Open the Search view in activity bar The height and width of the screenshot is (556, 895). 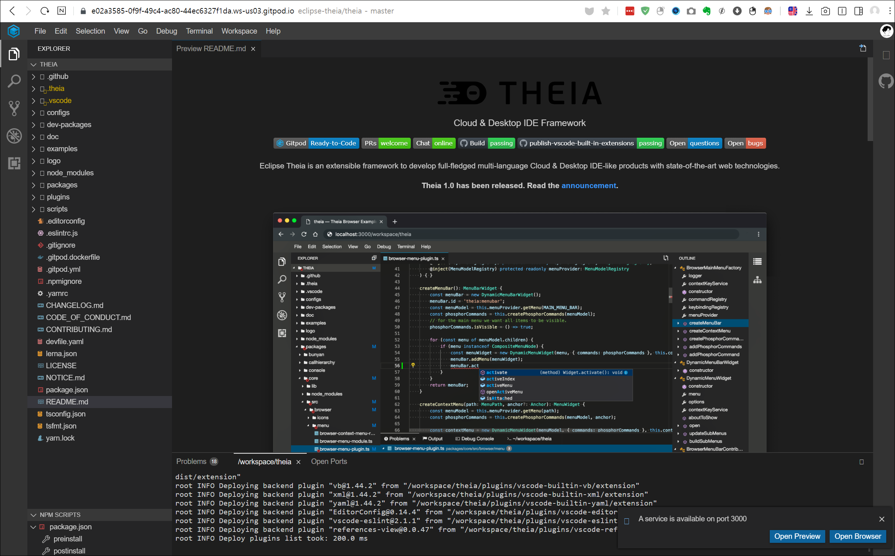(x=14, y=81)
